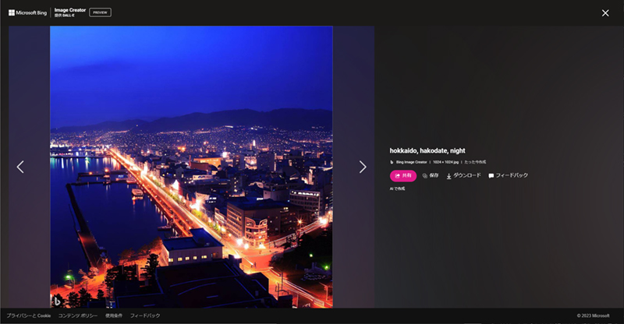Click the '© 2023 Microsoft' text
This screenshot has height=324, width=624.
point(594,315)
